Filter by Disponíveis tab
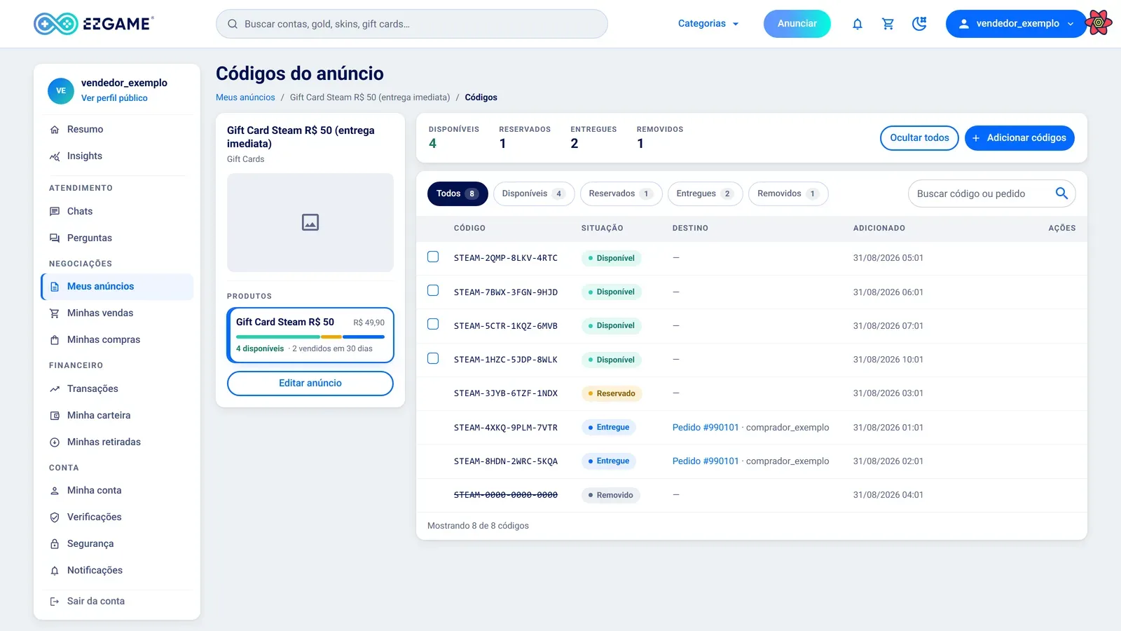The width and height of the screenshot is (1121, 631). [x=534, y=194]
